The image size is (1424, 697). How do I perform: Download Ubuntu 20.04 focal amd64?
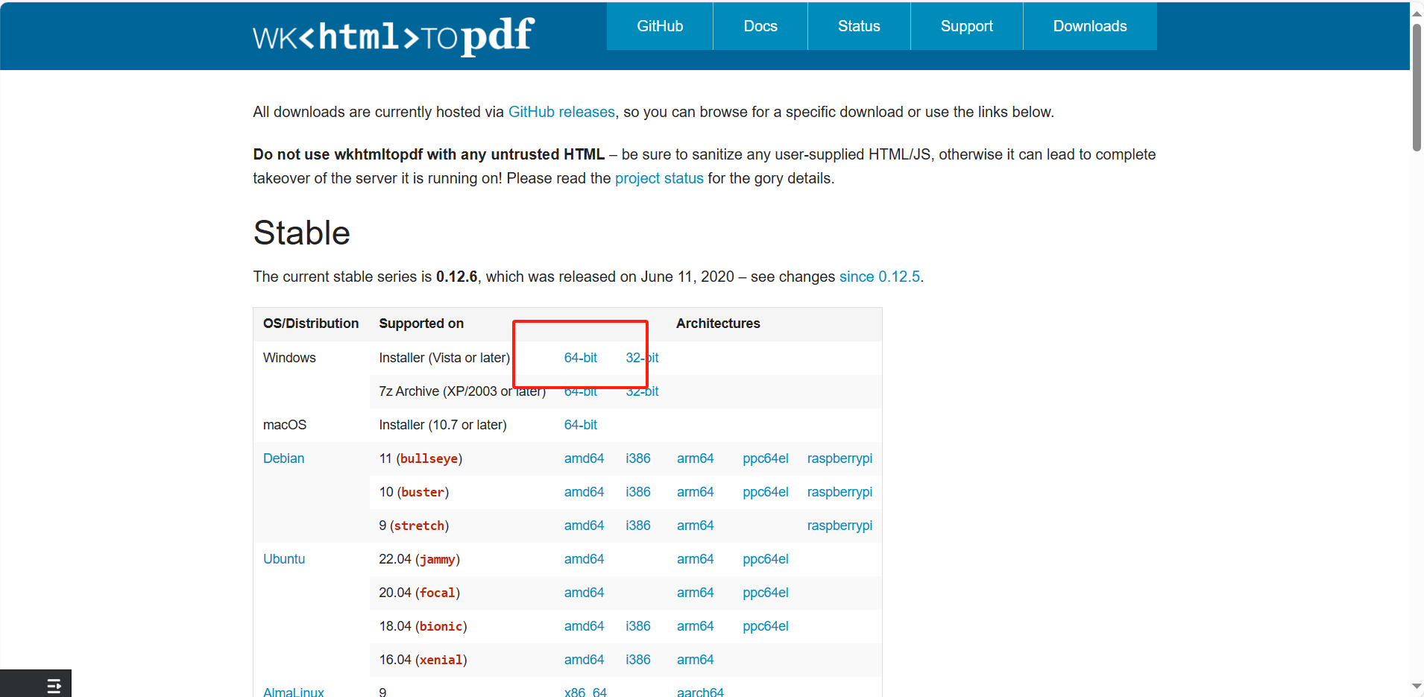[x=584, y=593]
